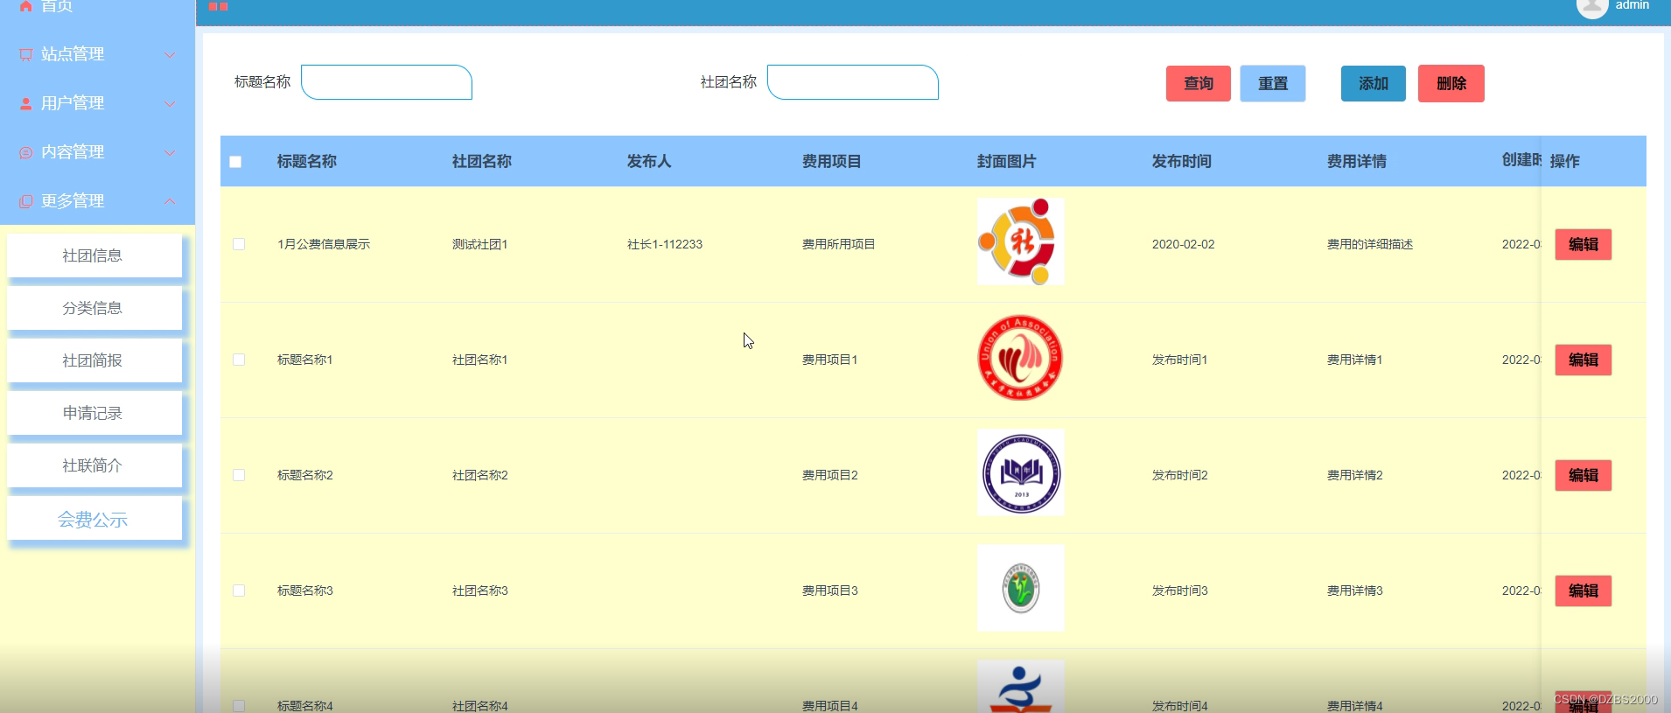Image resolution: width=1671 pixels, height=713 pixels.
Task: Expand the 站点管理 menu chevron
Action: click(170, 54)
